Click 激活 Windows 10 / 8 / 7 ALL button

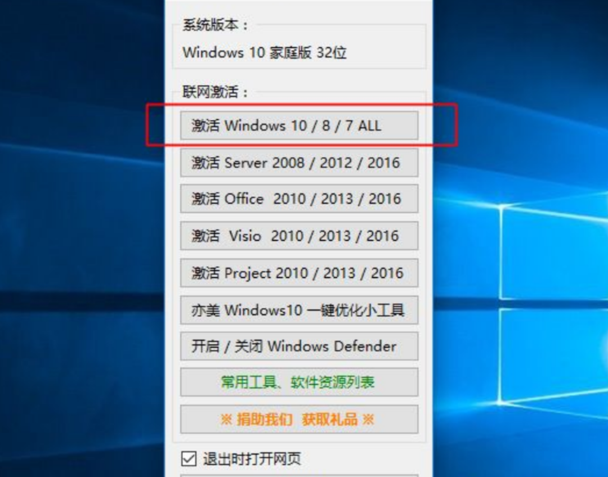click(x=299, y=125)
